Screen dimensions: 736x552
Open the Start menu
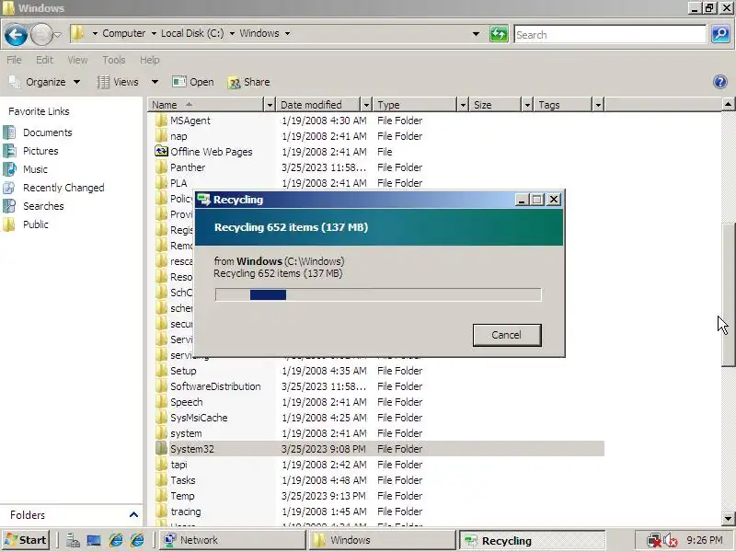tap(27, 540)
